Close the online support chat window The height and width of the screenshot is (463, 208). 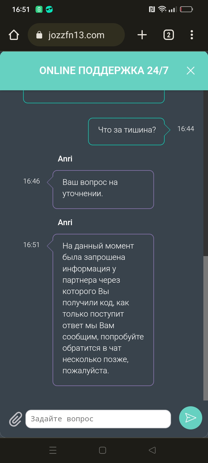(191, 71)
